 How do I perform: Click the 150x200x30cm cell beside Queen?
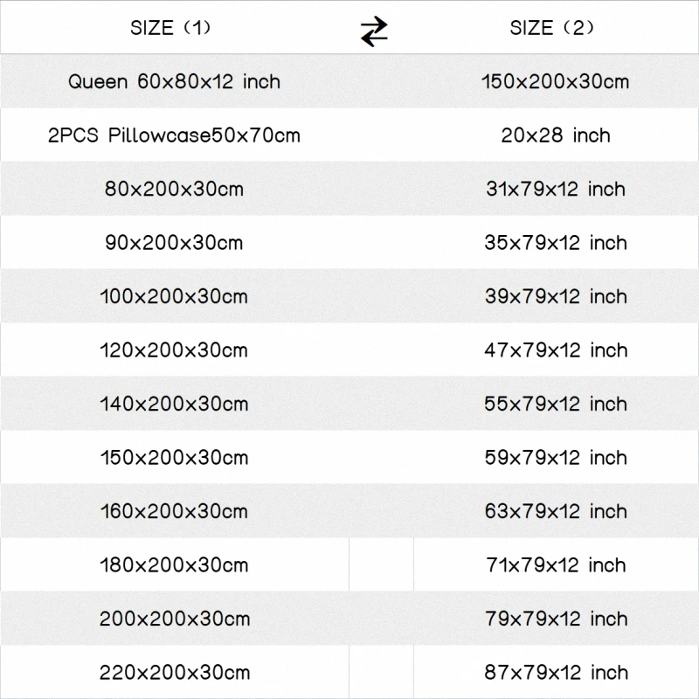pyautogui.click(x=556, y=82)
